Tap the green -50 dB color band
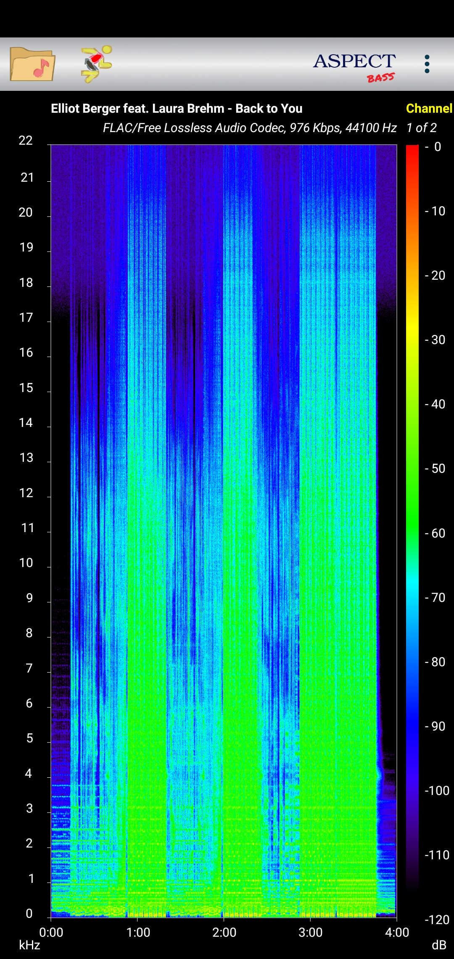 pyautogui.click(x=412, y=469)
